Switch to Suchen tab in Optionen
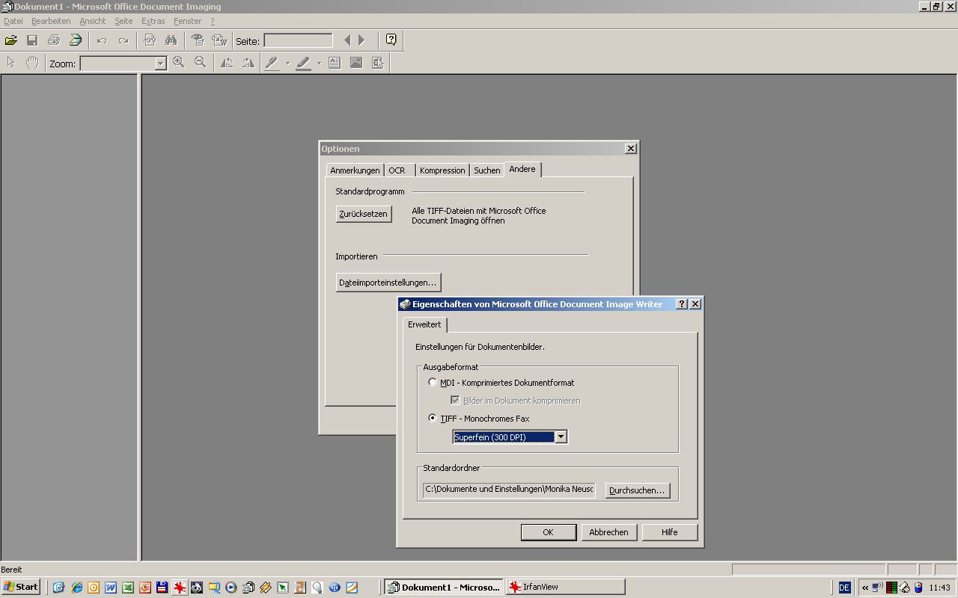Viewport: 958px width, 598px height. 486,170
